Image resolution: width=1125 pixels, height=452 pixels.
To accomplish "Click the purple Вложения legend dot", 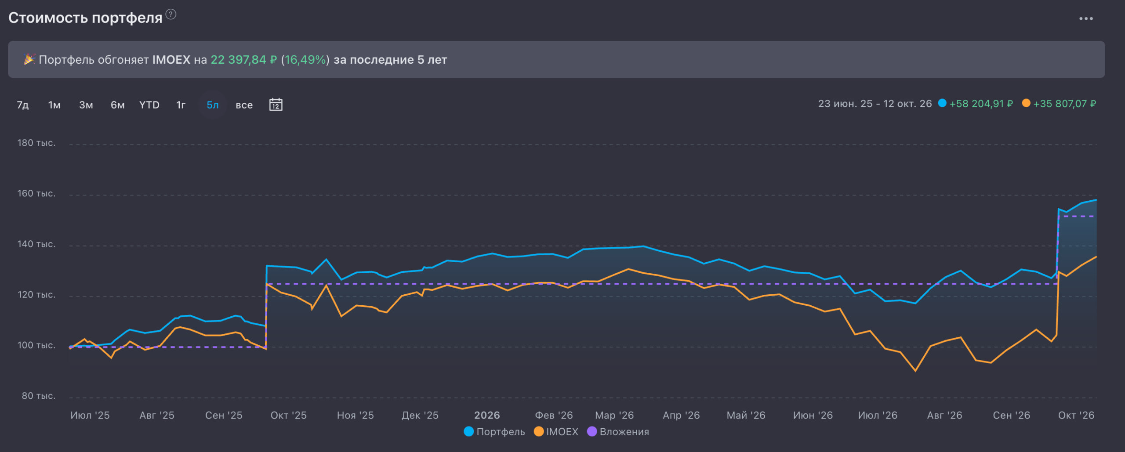I will [592, 432].
